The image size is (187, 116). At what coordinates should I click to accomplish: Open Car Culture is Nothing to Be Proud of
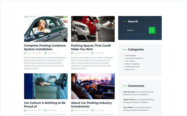coord(45,105)
